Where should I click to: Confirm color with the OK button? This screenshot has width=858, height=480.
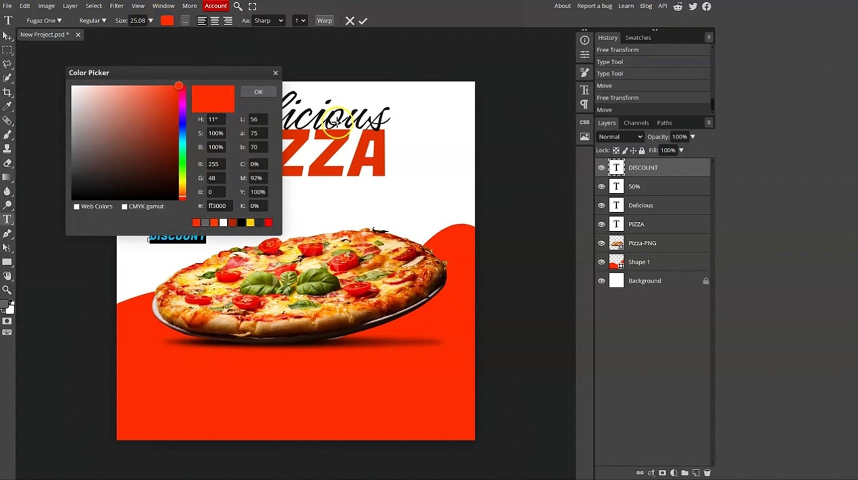(x=258, y=92)
